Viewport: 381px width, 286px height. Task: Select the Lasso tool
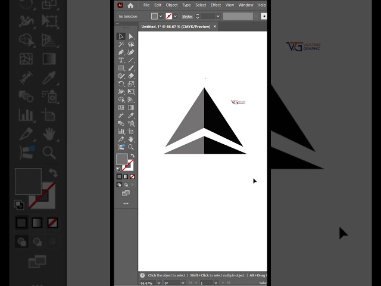pyautogui.click(x=131, y=44)
